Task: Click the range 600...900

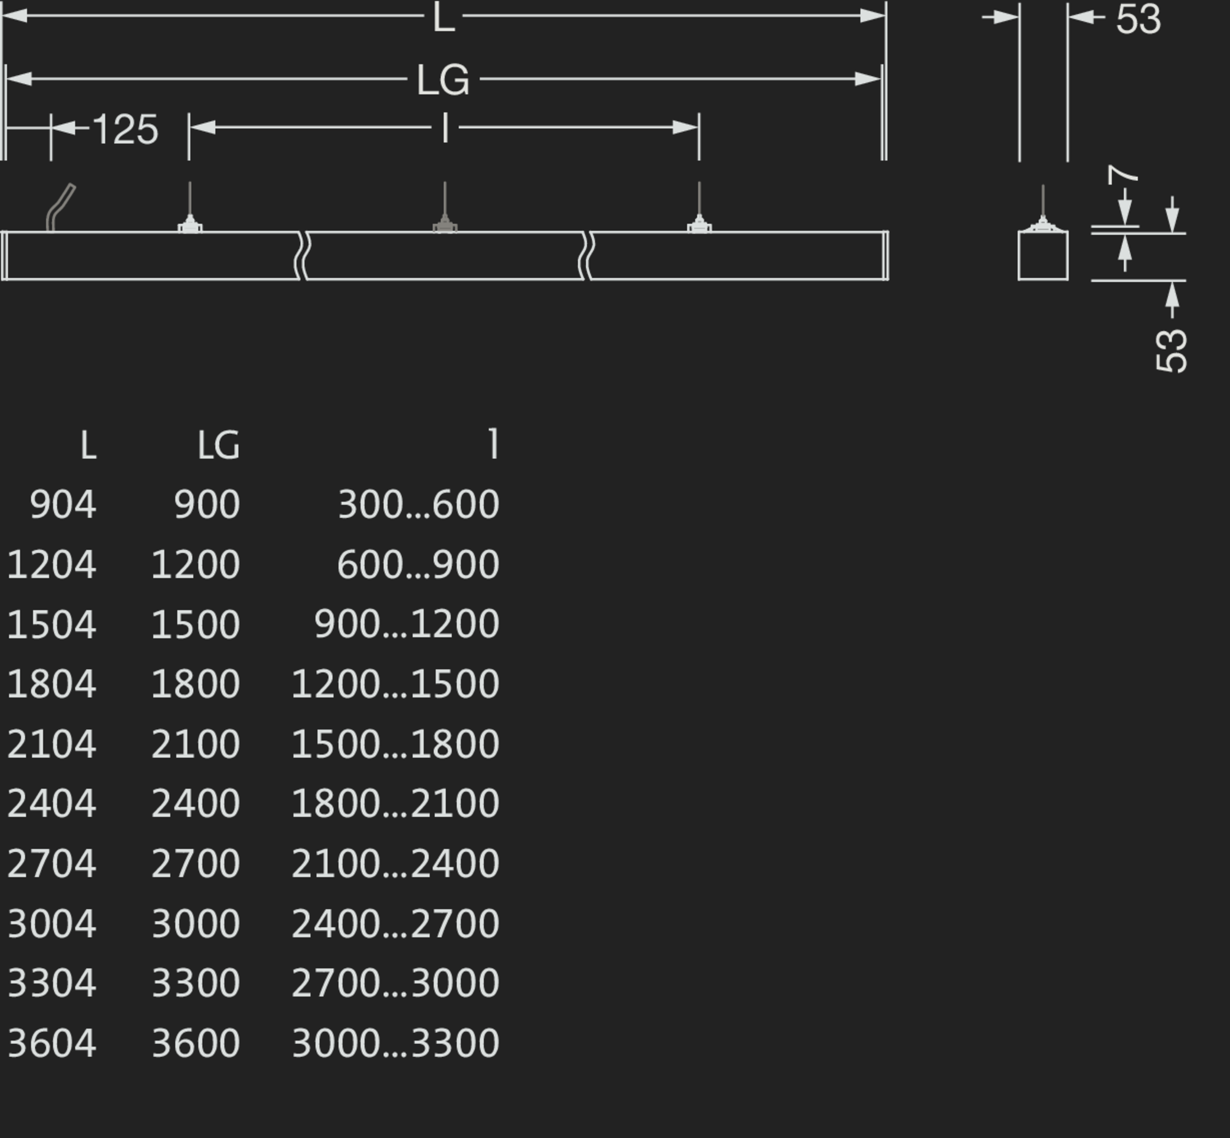Action: pos(419,564)
